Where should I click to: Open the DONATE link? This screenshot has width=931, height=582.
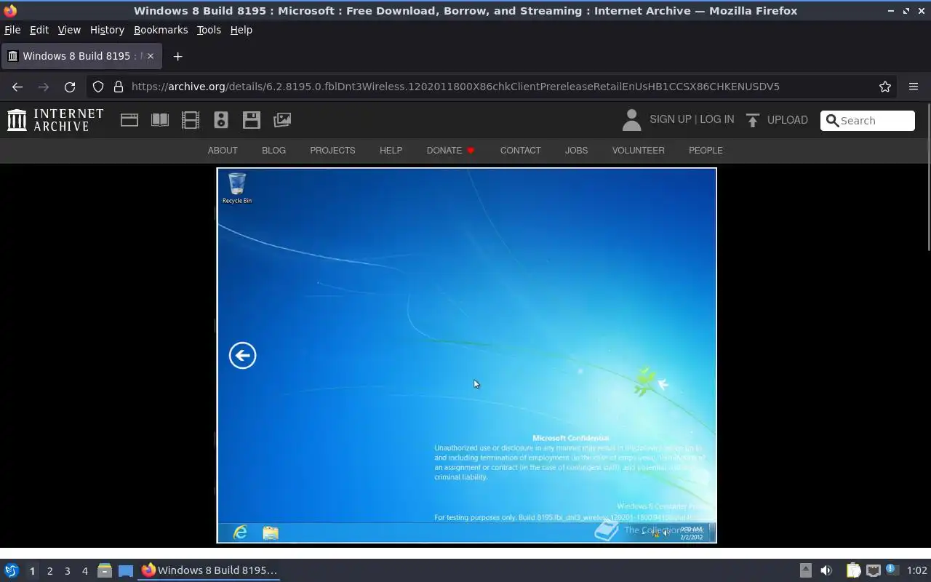pos(450,151)
